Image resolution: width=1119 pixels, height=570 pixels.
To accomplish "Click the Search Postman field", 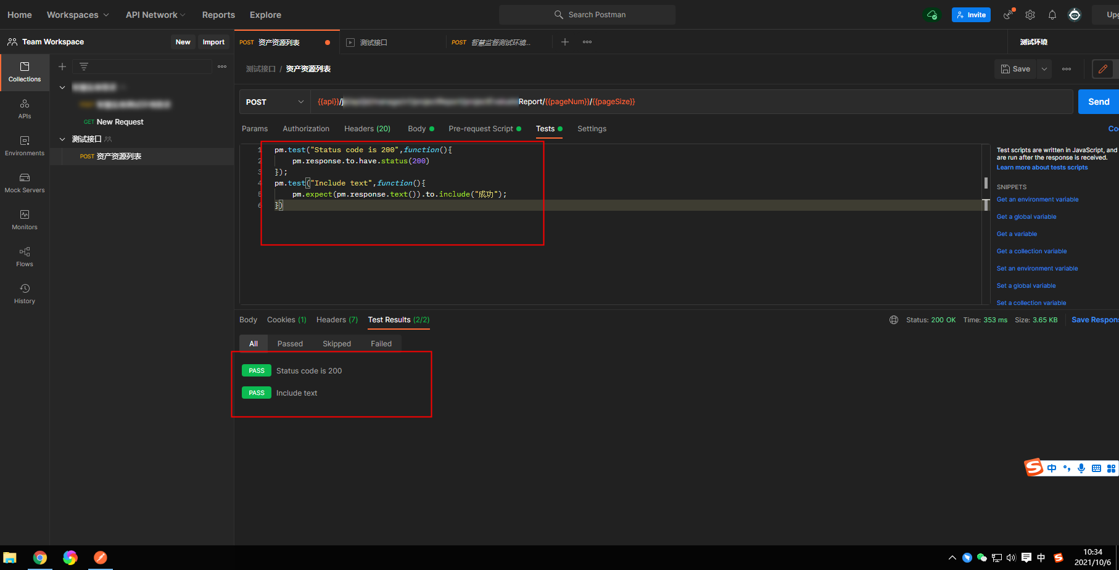I will pos(587,15).
